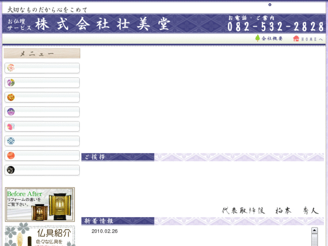
Task: Open menu item with pink flower icon
Action: click(x=42, y=68)
